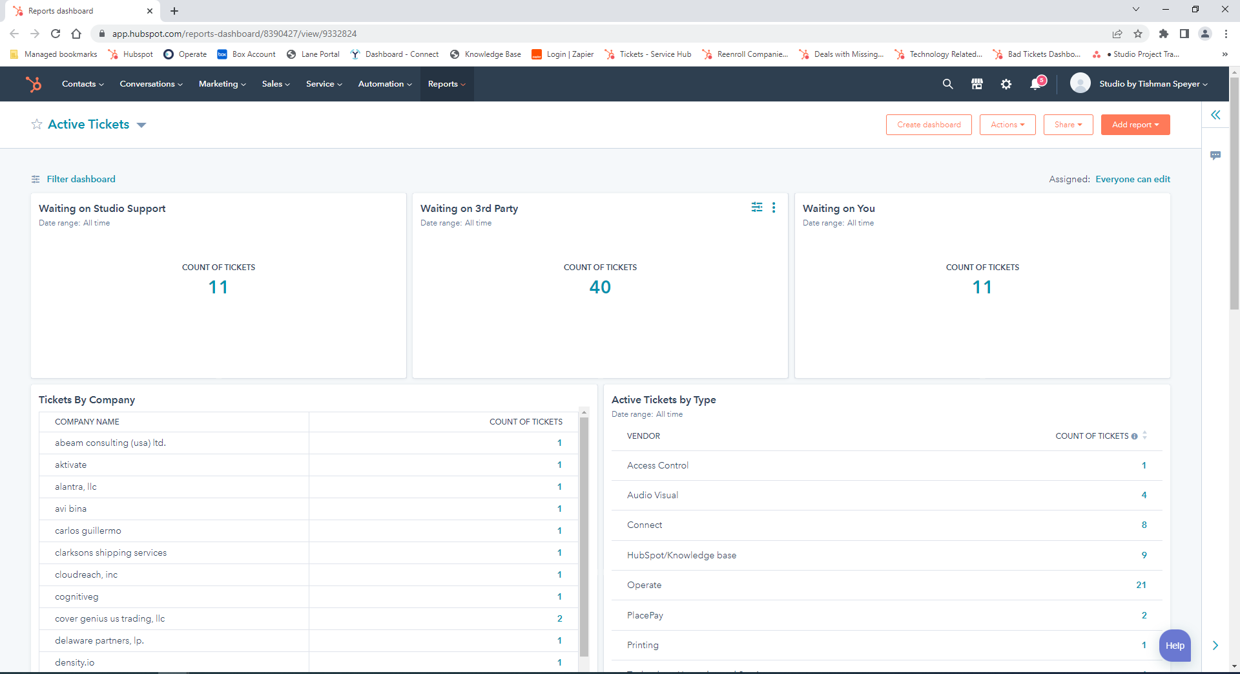This screenshot has width=1240, height=674.
Task: Open filter icon on Waiting on 3rd Party
Action: tap(757, 207)
